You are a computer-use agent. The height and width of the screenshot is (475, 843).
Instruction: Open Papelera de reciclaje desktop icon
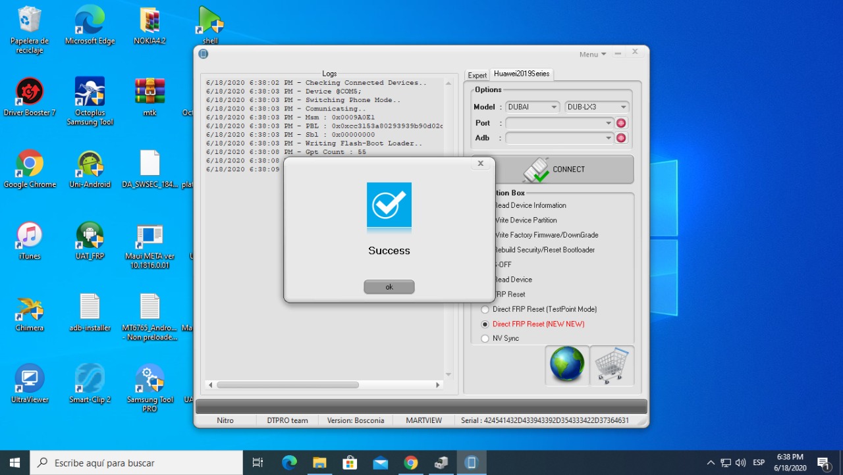[30, 30]
